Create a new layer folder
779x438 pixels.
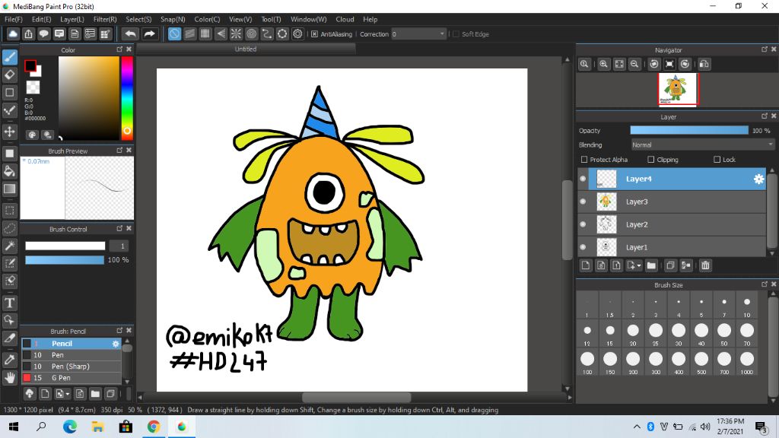(x=651, y=265)
